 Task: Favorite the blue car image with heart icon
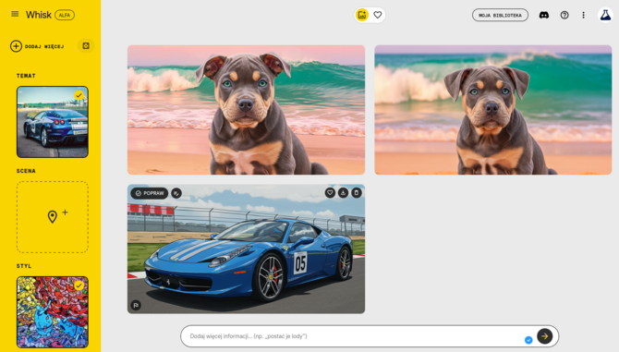pyautogui.click(x=330, y=192)
